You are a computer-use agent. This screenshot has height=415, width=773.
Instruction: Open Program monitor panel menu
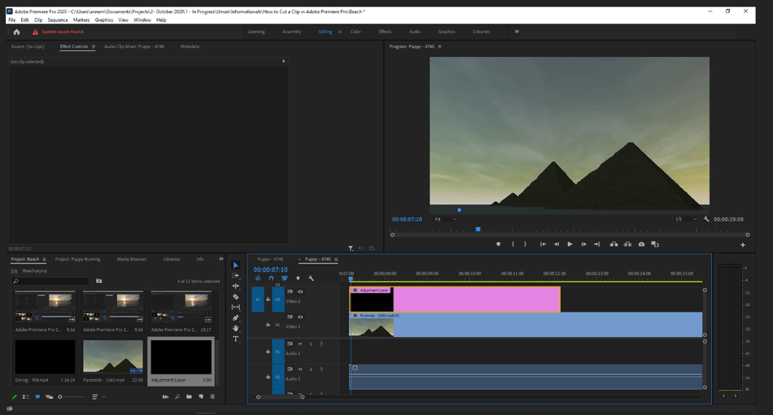pyautogui.click(x=439, y=46)
